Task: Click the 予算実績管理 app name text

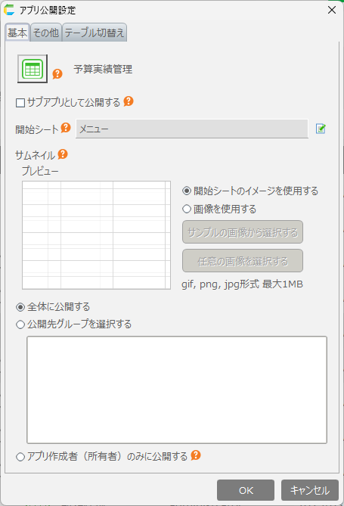Action: tap(103, 69)
